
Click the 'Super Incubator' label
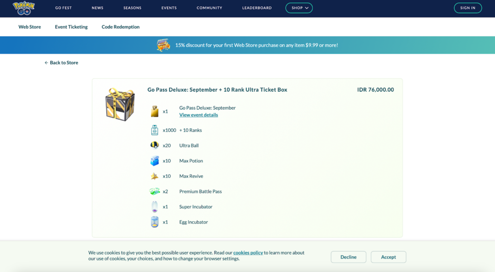coord(196,207)
